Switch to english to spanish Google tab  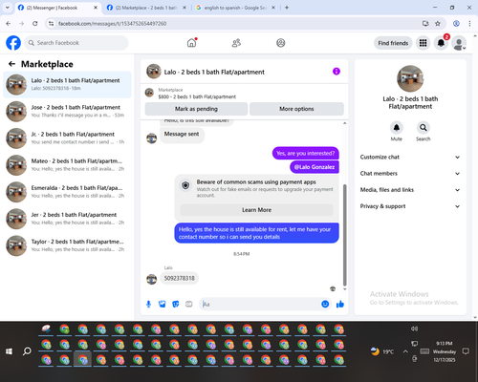tap(235, 8)
